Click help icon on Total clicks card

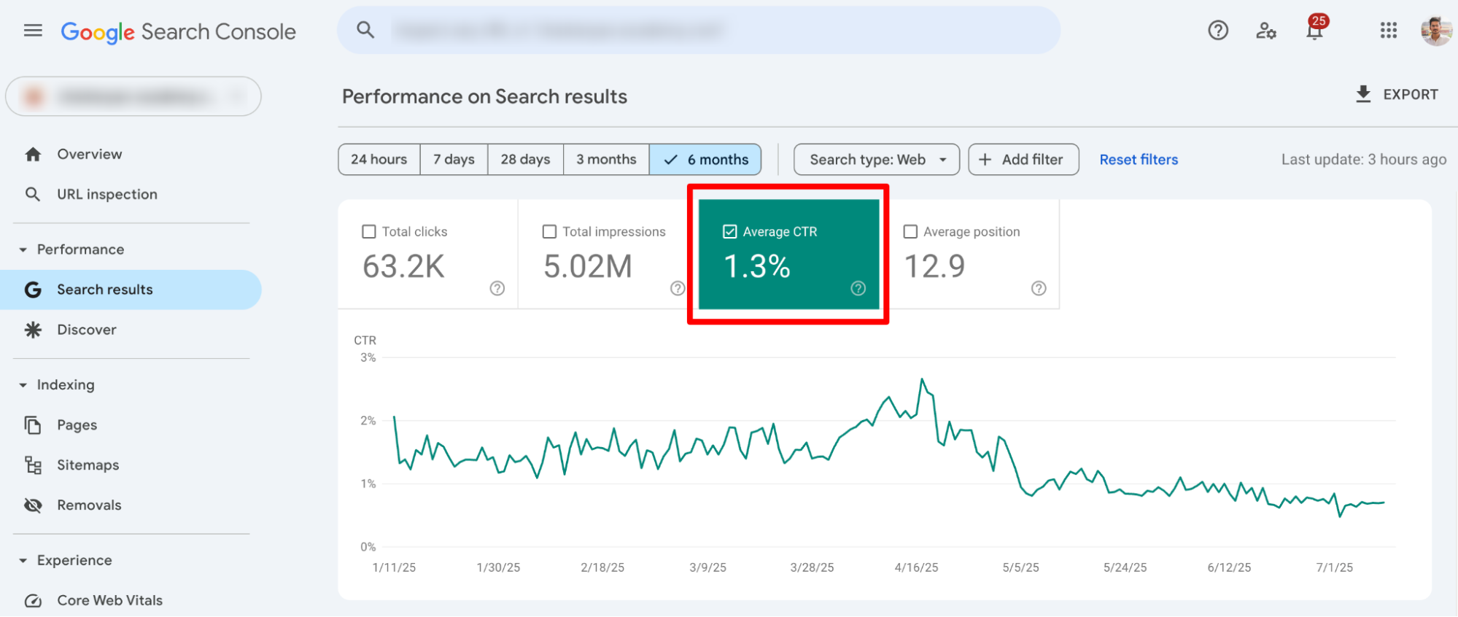pos(497,288)
